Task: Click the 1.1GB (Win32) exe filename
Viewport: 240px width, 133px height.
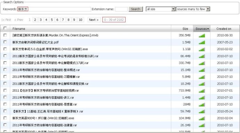Action: click(50, 49)
